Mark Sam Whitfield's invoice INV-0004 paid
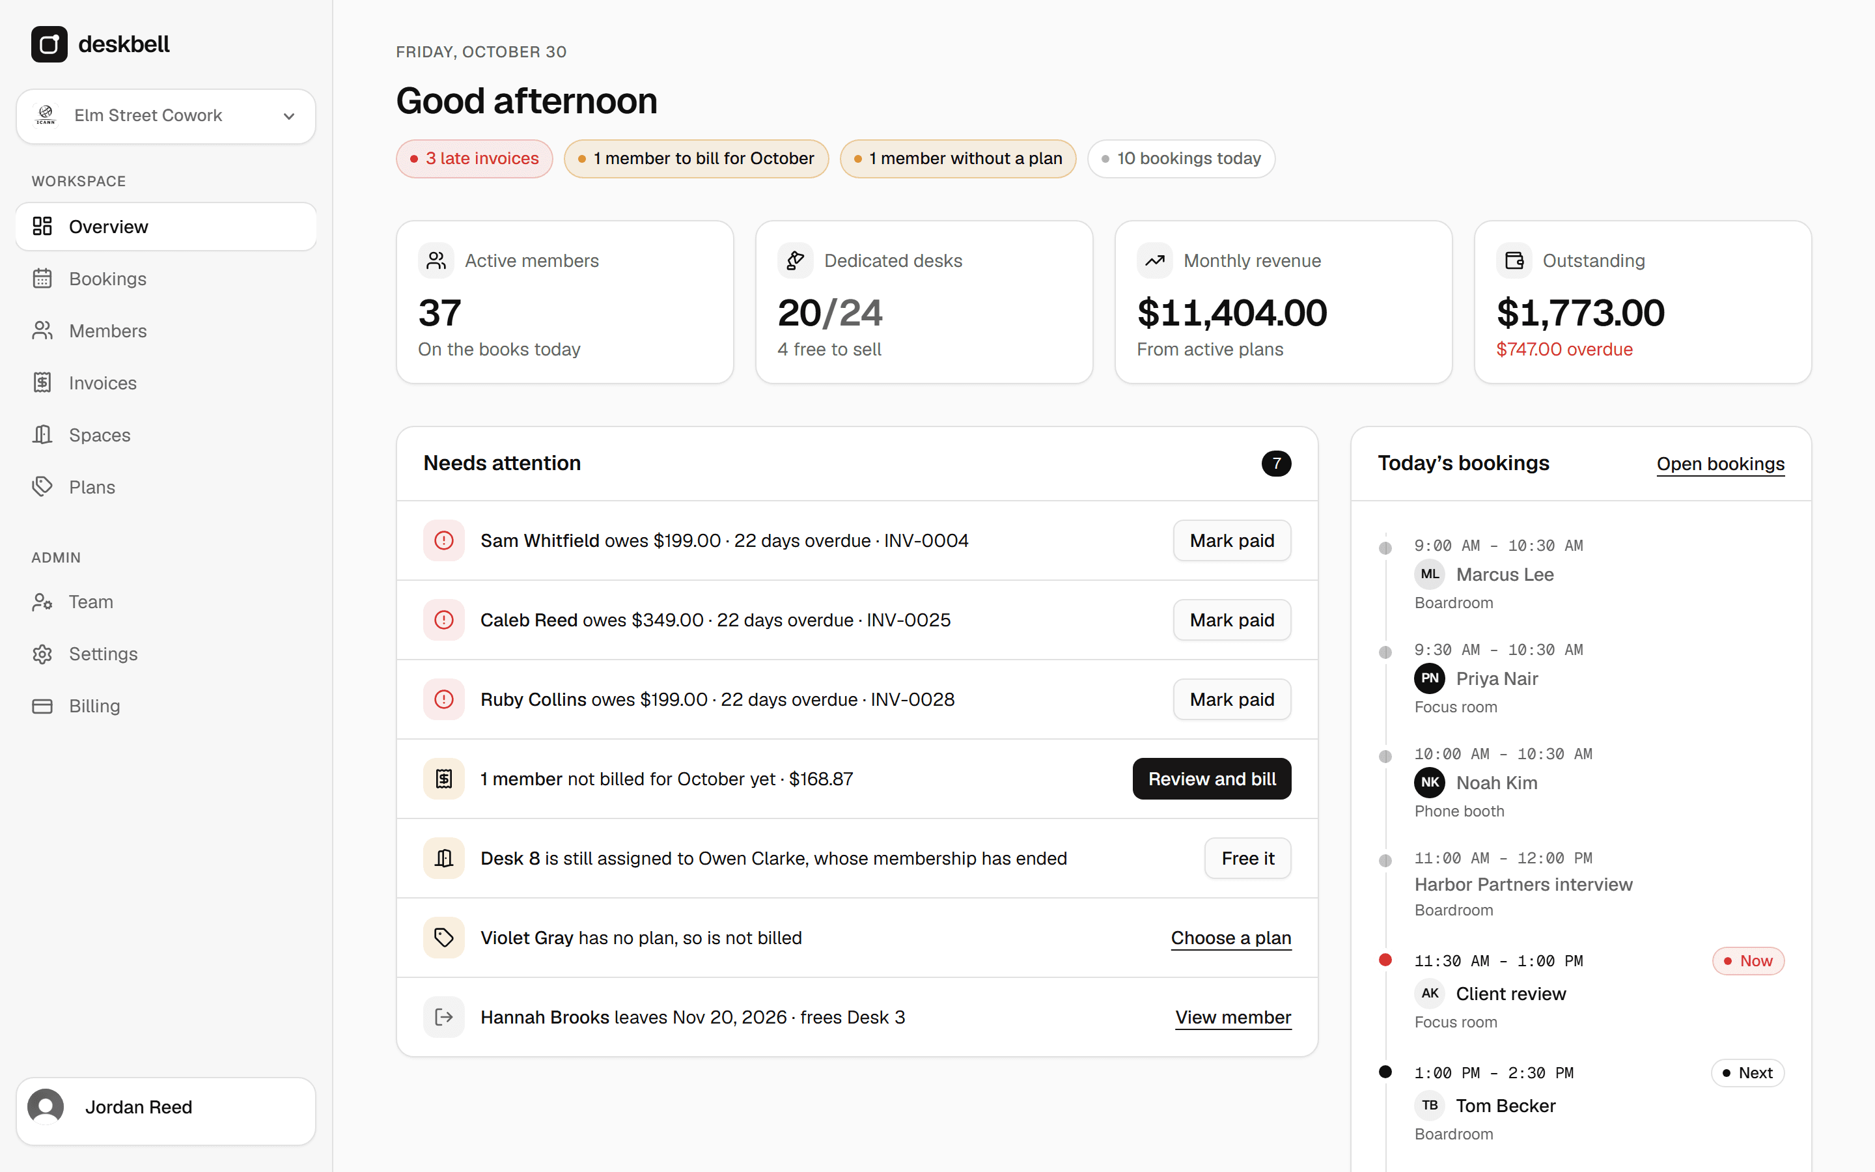1875x1172 pixels. (x=1232, y=540)
